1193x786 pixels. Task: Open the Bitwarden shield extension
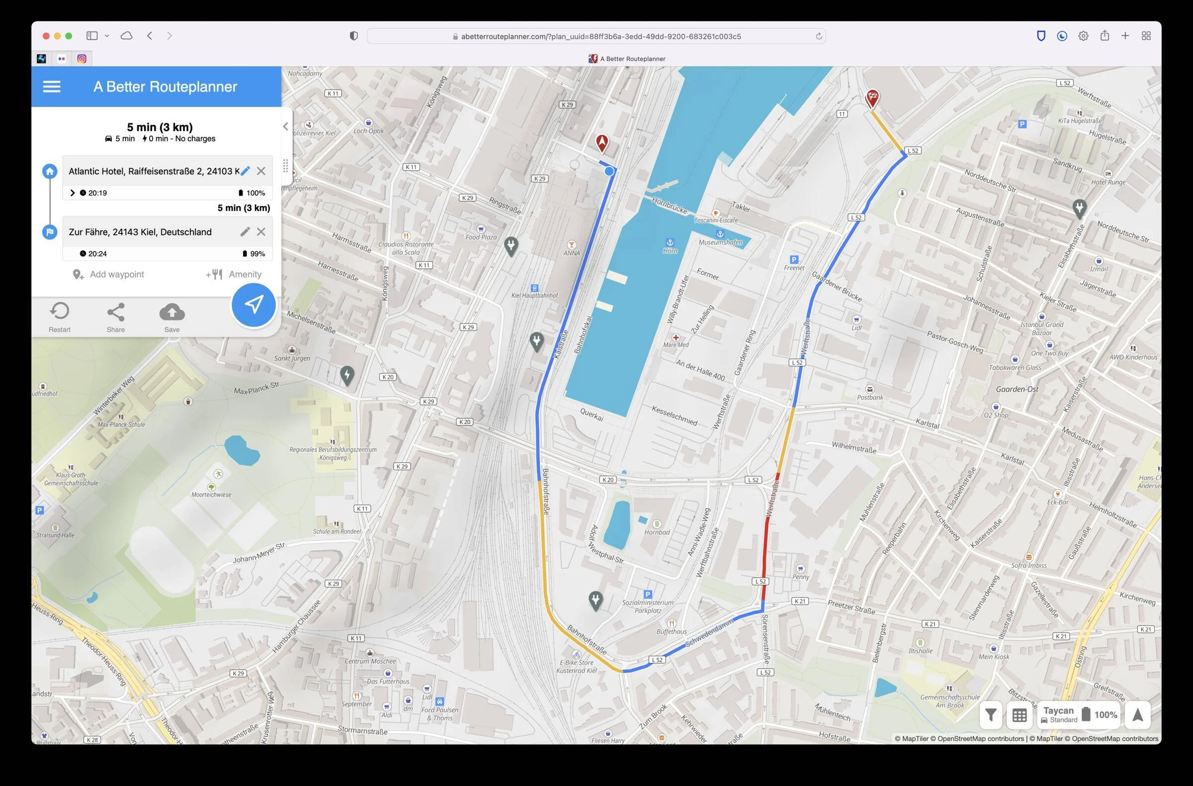pyautogui.click(x=1041, y=36)
